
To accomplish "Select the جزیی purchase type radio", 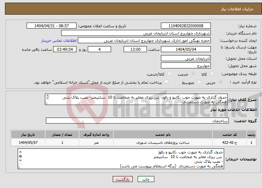I will [220, 82].
